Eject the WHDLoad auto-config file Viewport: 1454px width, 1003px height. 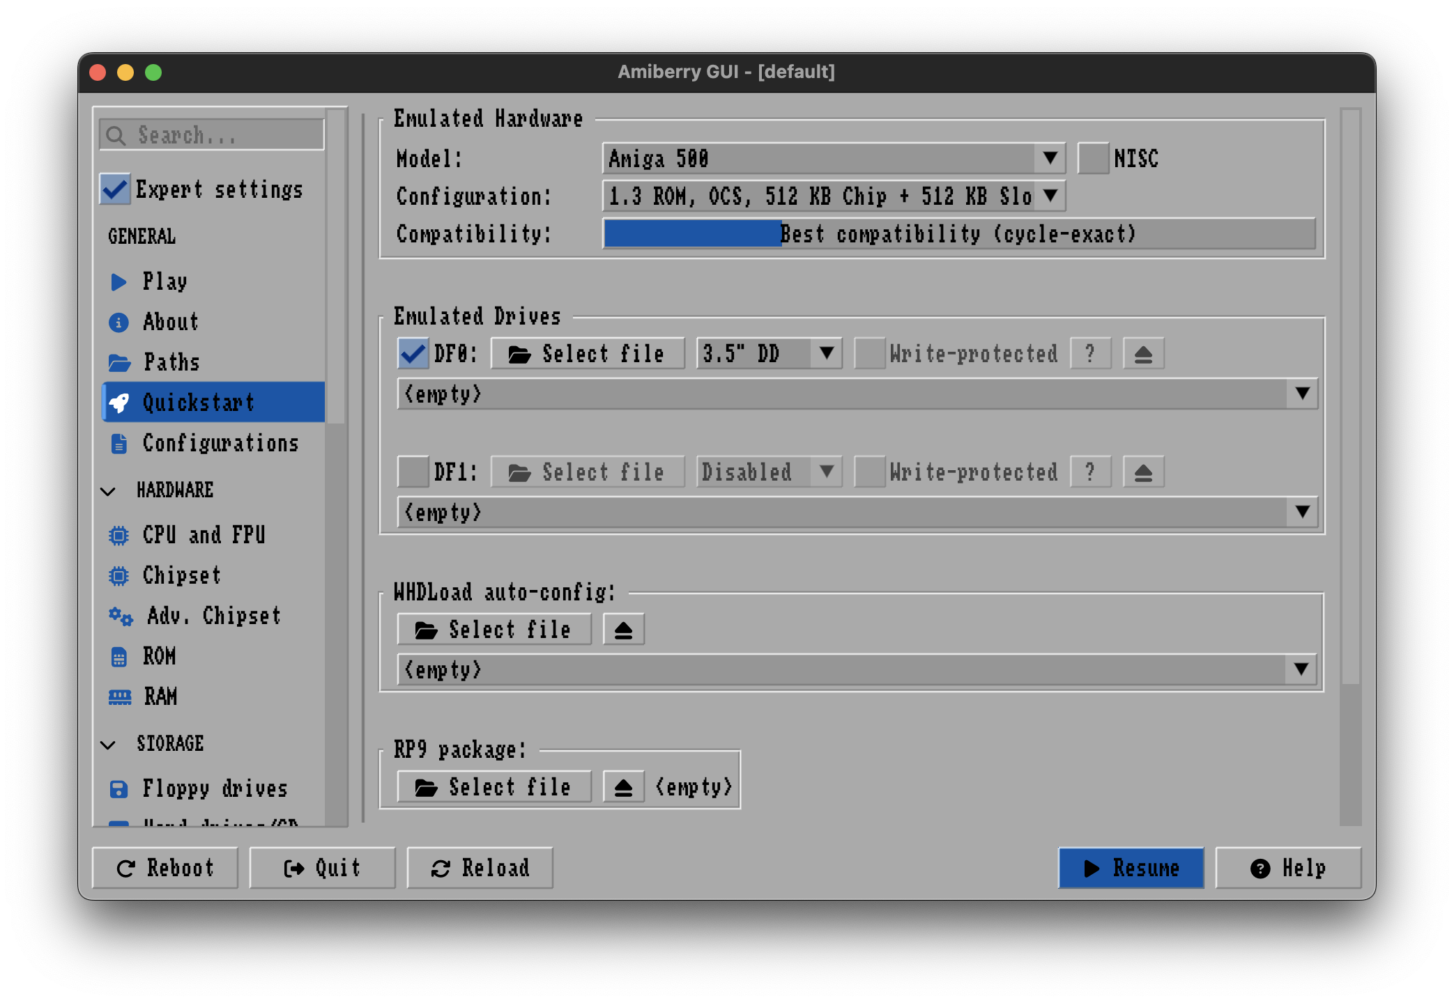click(623, 630)
